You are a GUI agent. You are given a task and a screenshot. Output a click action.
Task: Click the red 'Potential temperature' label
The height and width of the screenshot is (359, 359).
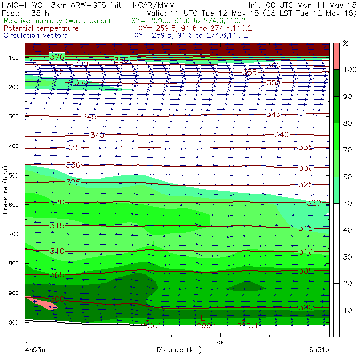coord(41,28)
